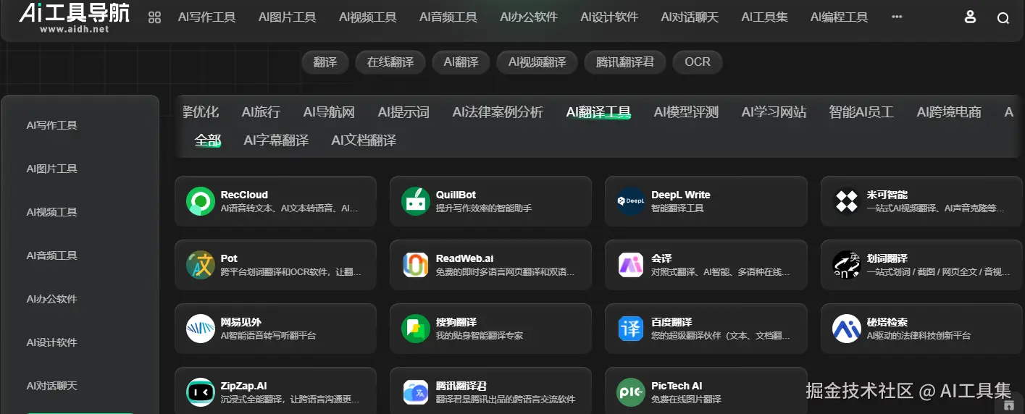This screenshot has height=414, width=1025.
Task: Open AI写作工具 in top navigation
Action: click(x=207, y=17)
